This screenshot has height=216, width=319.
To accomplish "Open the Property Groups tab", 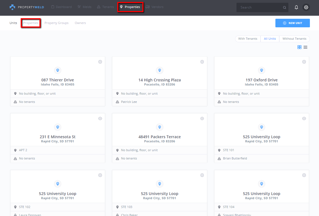I will tap(56, 23).
